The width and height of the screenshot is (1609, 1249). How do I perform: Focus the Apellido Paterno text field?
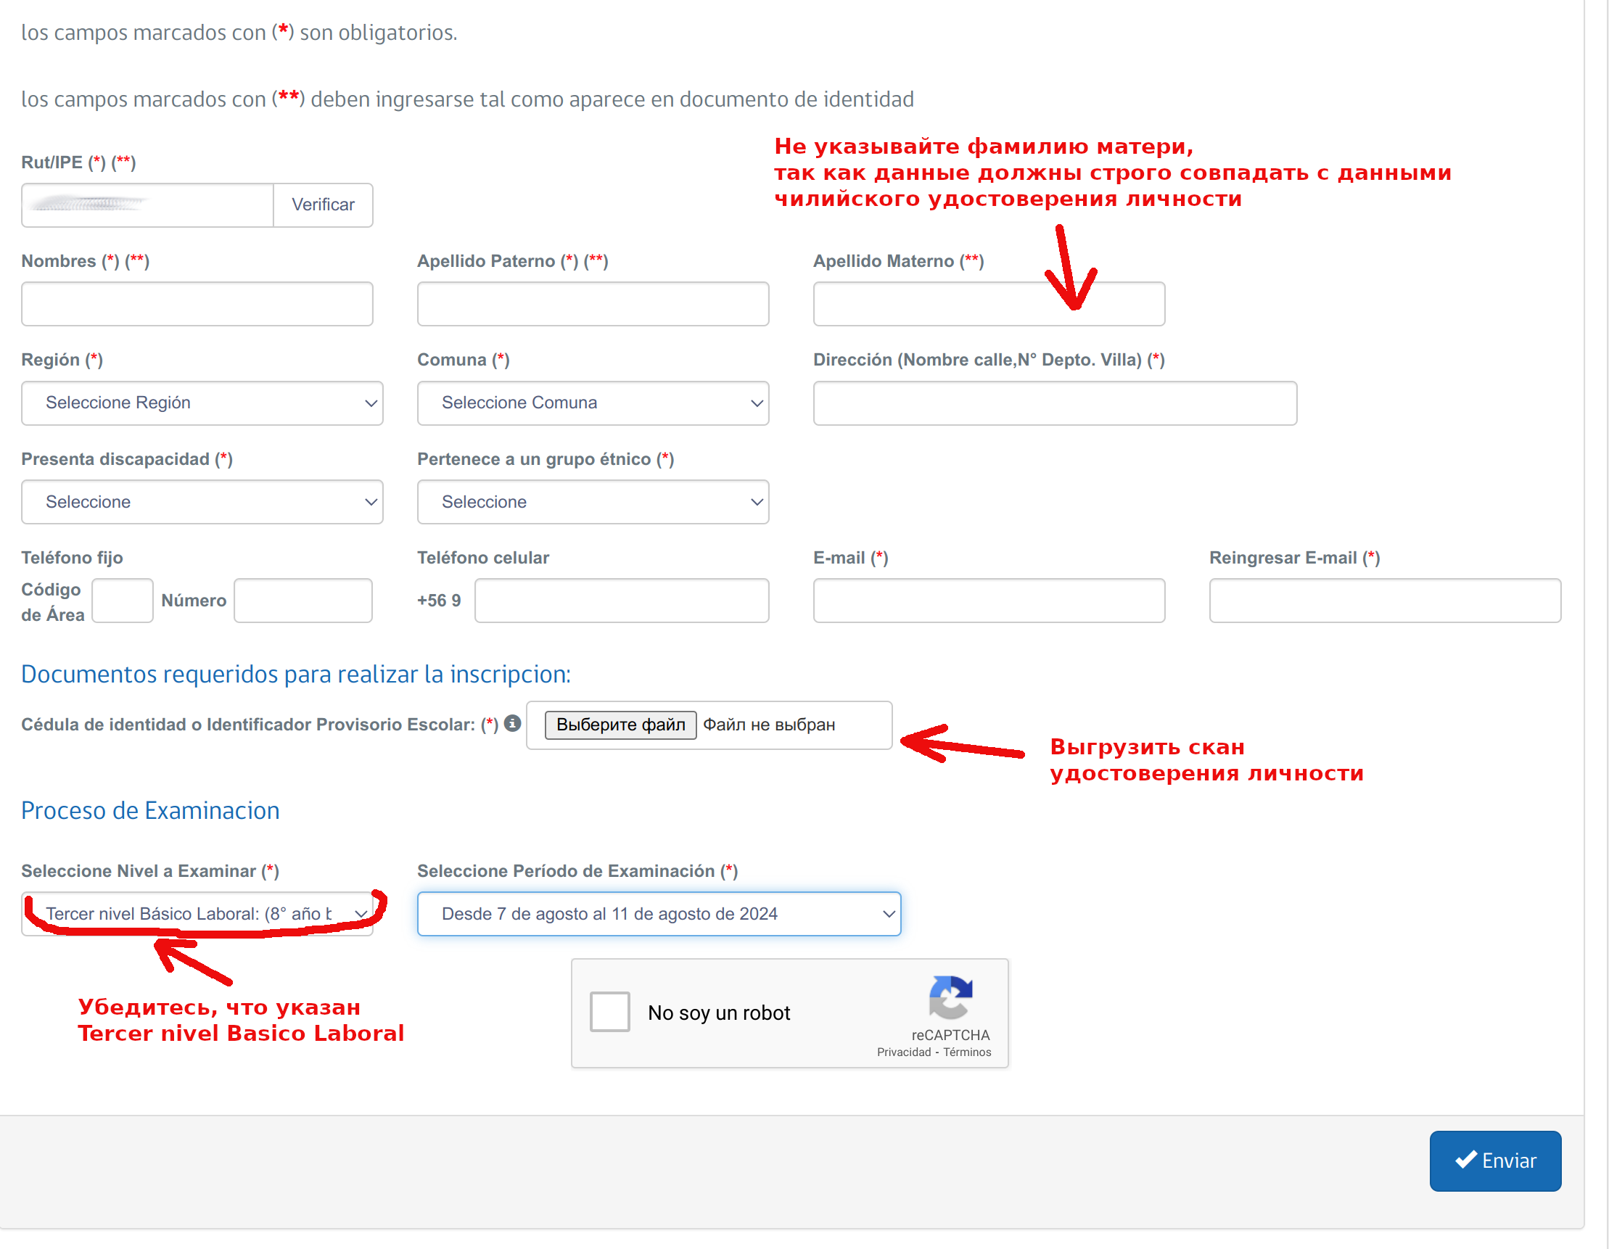click(x=593, y=303)
